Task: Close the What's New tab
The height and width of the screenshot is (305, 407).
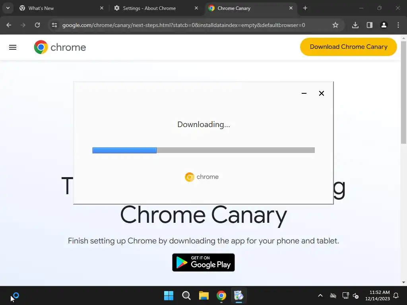Action: [102, 8]
